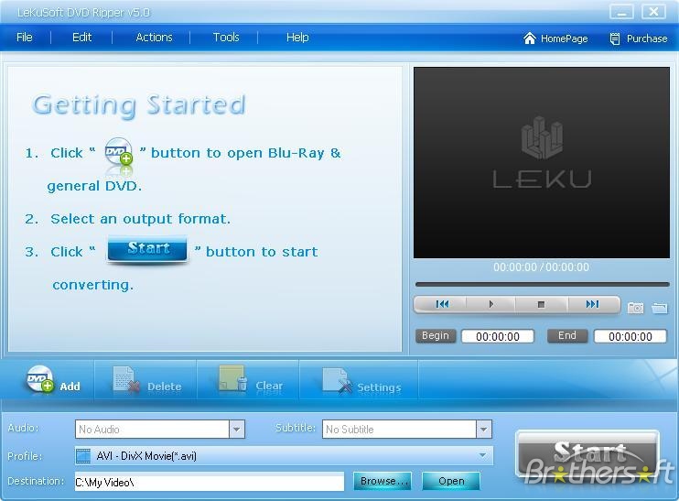Play the video preview
The height and width of the screenshot is (501, 679).
click(490, 304)
